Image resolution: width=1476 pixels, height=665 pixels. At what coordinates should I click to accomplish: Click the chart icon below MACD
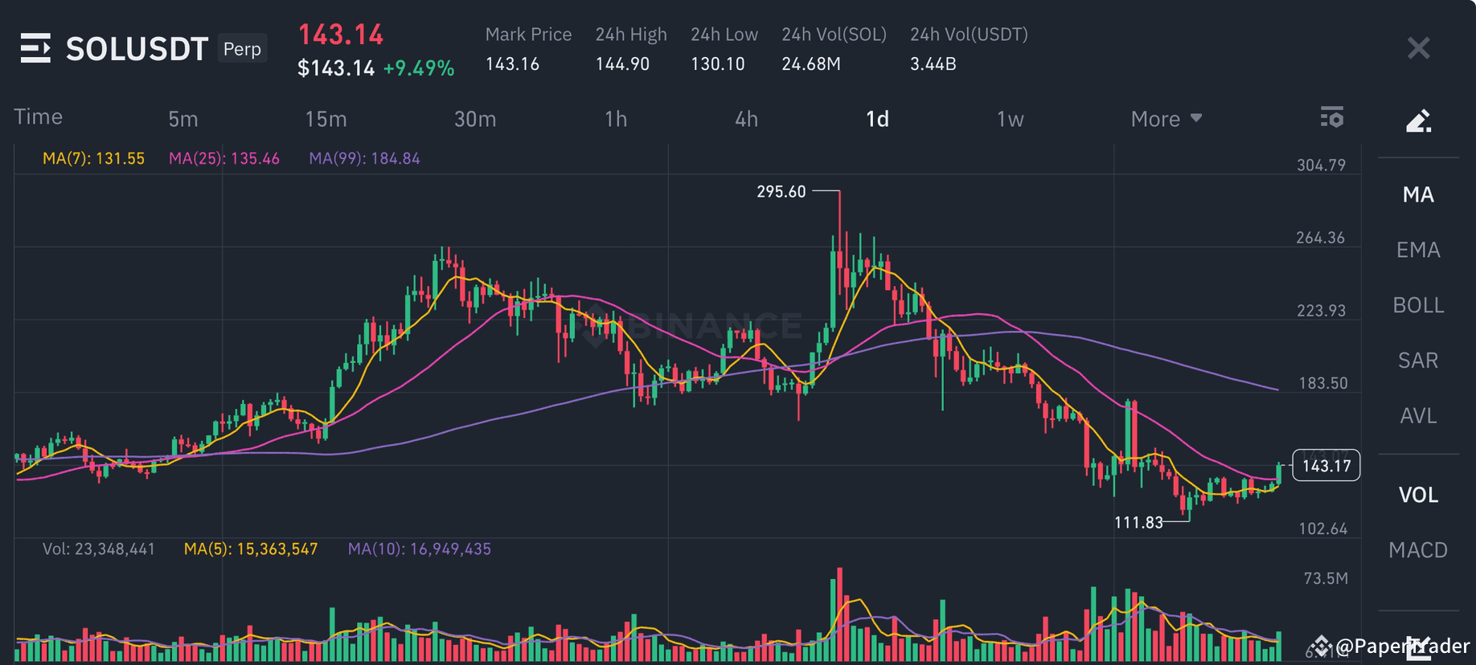tap(1418, 645)
